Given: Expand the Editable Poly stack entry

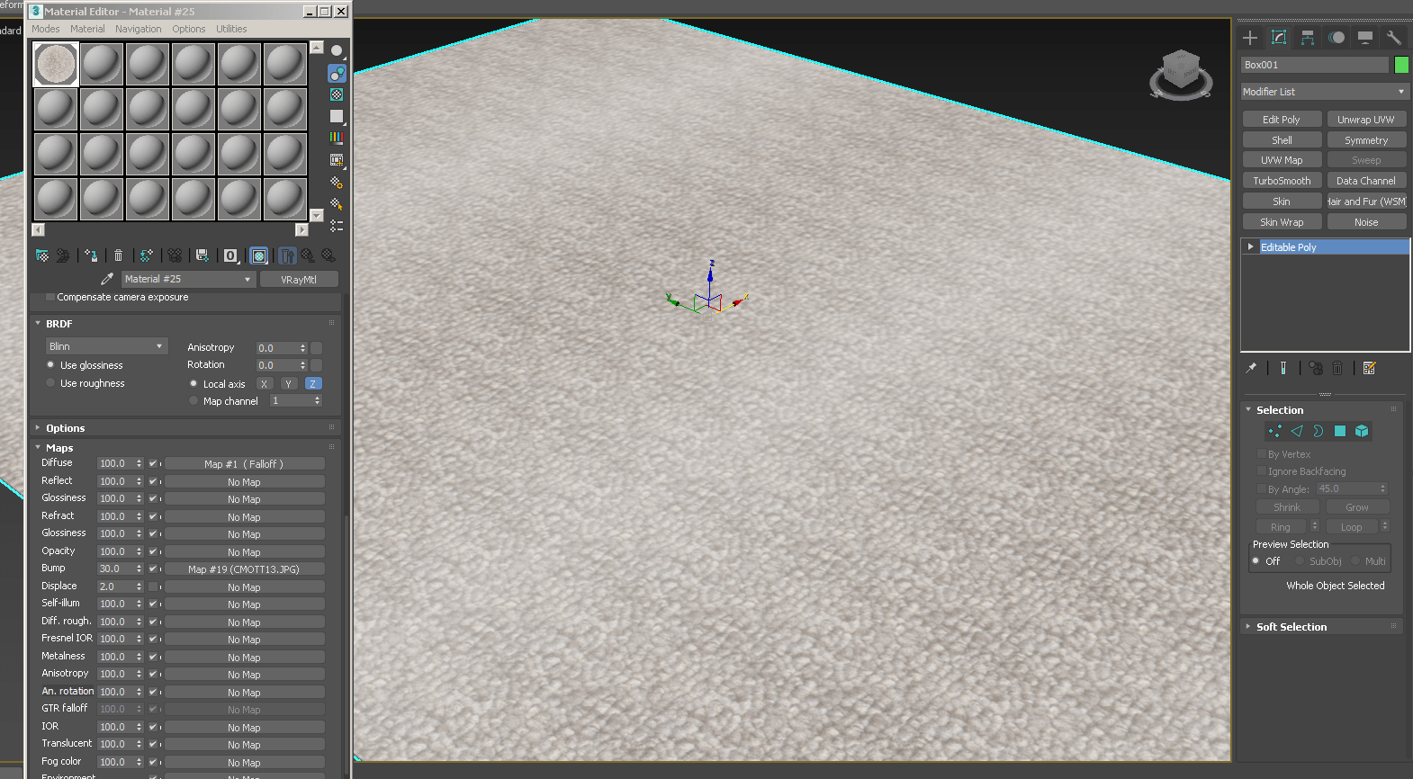Looking at the screenshot, I should tap(1250, 246).
